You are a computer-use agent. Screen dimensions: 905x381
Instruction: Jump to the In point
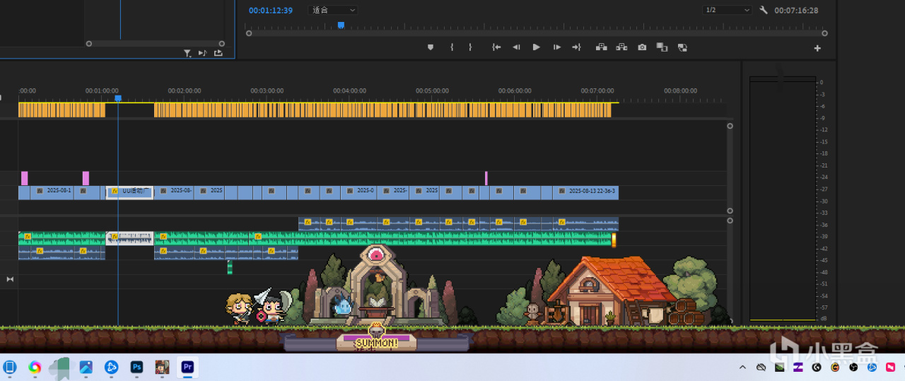496,47
